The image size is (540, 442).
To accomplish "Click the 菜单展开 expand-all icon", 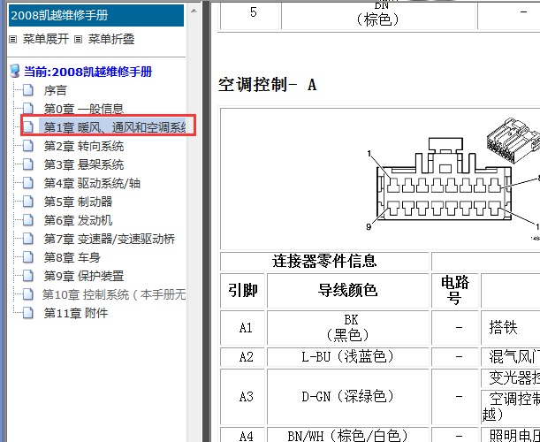I will (12, 39).
